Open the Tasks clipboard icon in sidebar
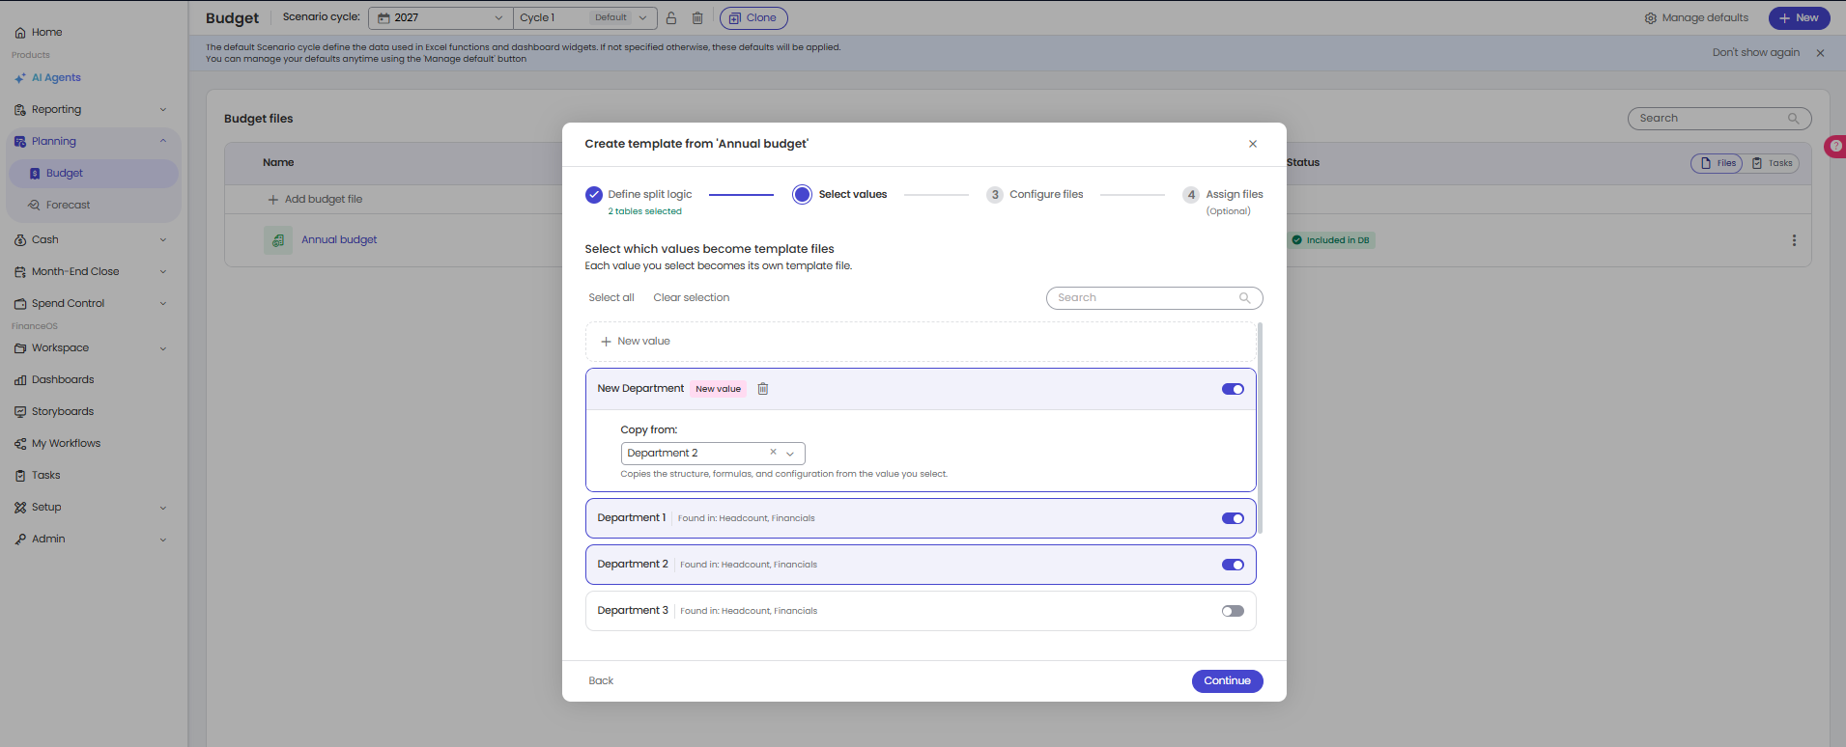 (20, 476)
